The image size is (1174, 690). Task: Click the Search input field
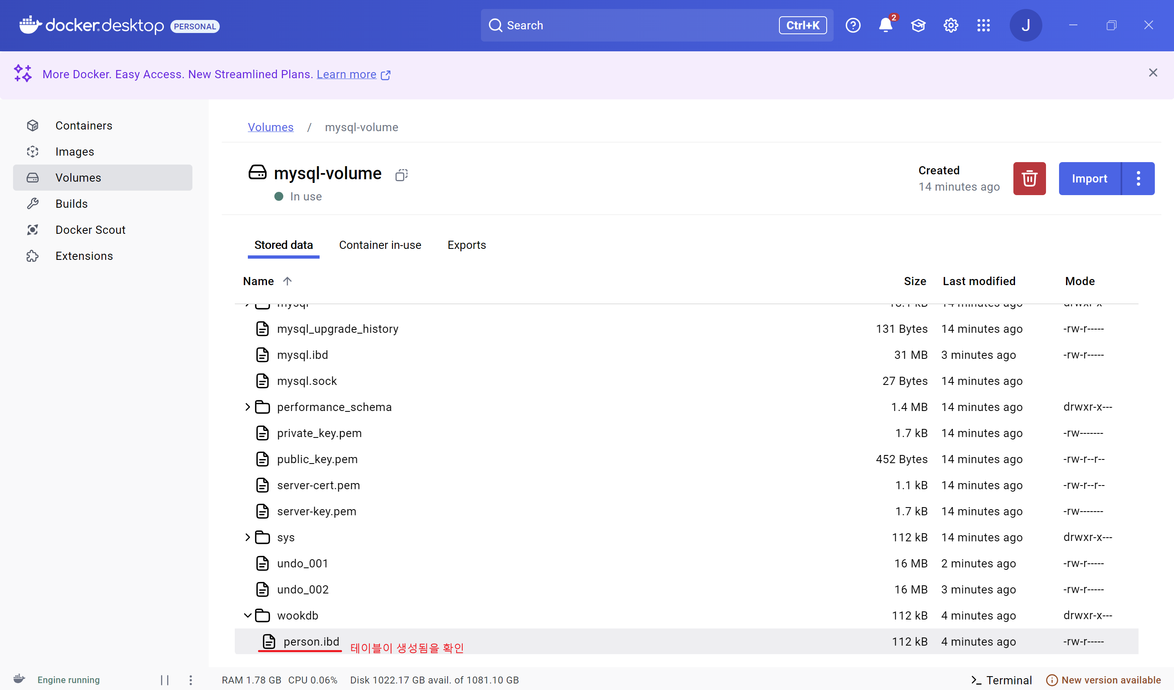633,25
